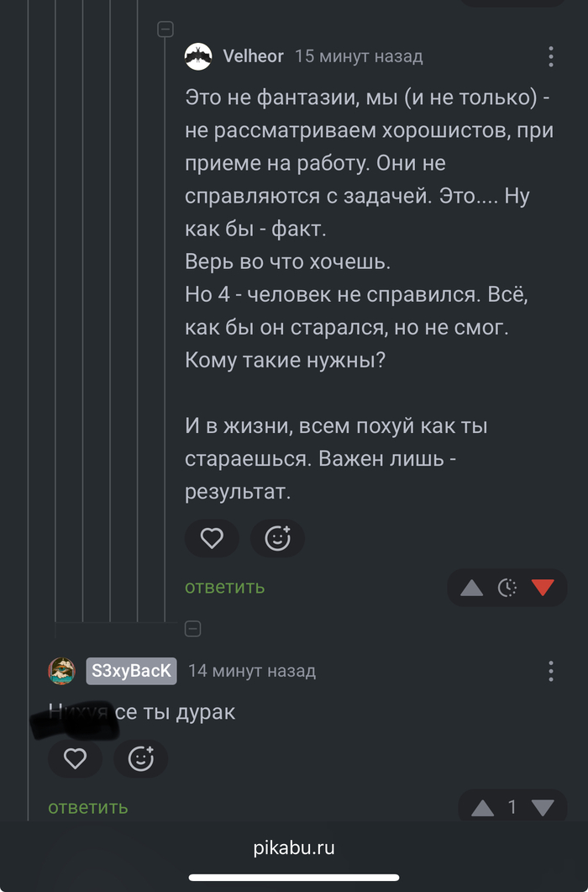
Task: Open three-dot menu on S3xyBacK's comment
Action: 551,671
